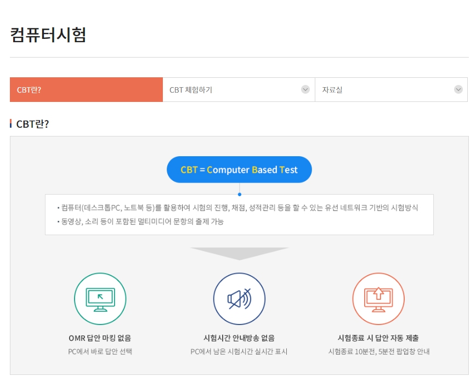Select the OMR 답안 마킹 없음 caption
Screen dimensions: 476x376
[100, 338]
